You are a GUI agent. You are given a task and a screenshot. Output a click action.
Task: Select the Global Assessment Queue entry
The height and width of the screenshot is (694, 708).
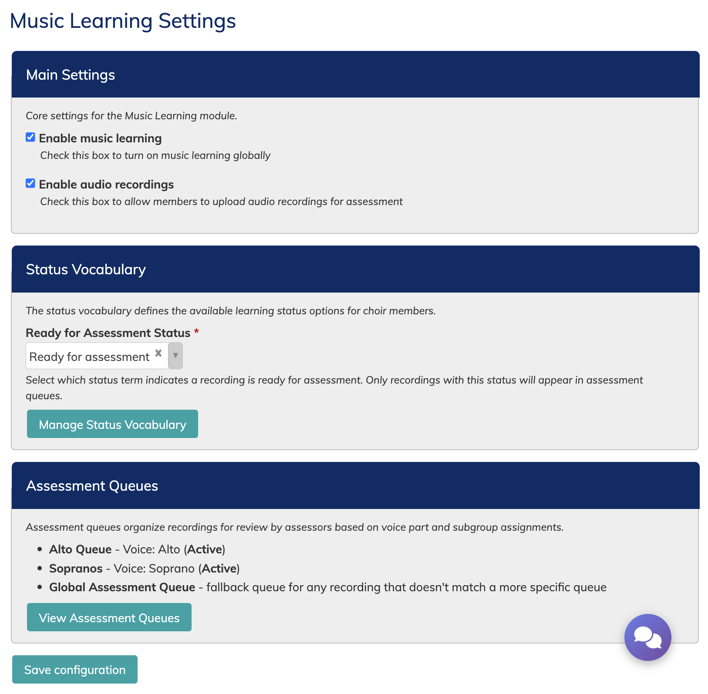click(122, 587)
